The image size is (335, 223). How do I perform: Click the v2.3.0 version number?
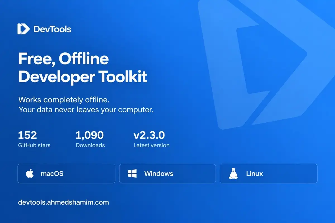(x=149, y=135)
